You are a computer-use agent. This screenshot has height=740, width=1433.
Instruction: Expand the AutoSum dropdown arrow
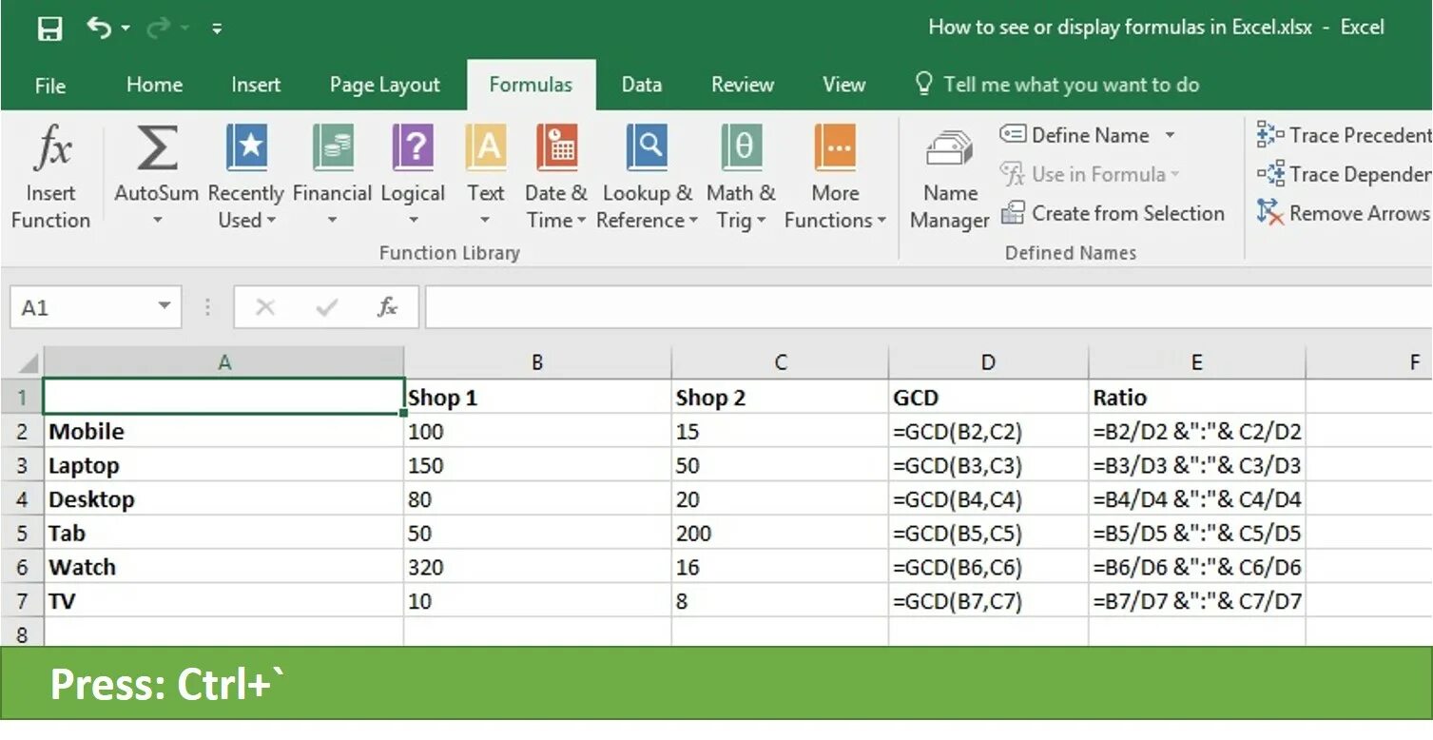tap(158, 221)
